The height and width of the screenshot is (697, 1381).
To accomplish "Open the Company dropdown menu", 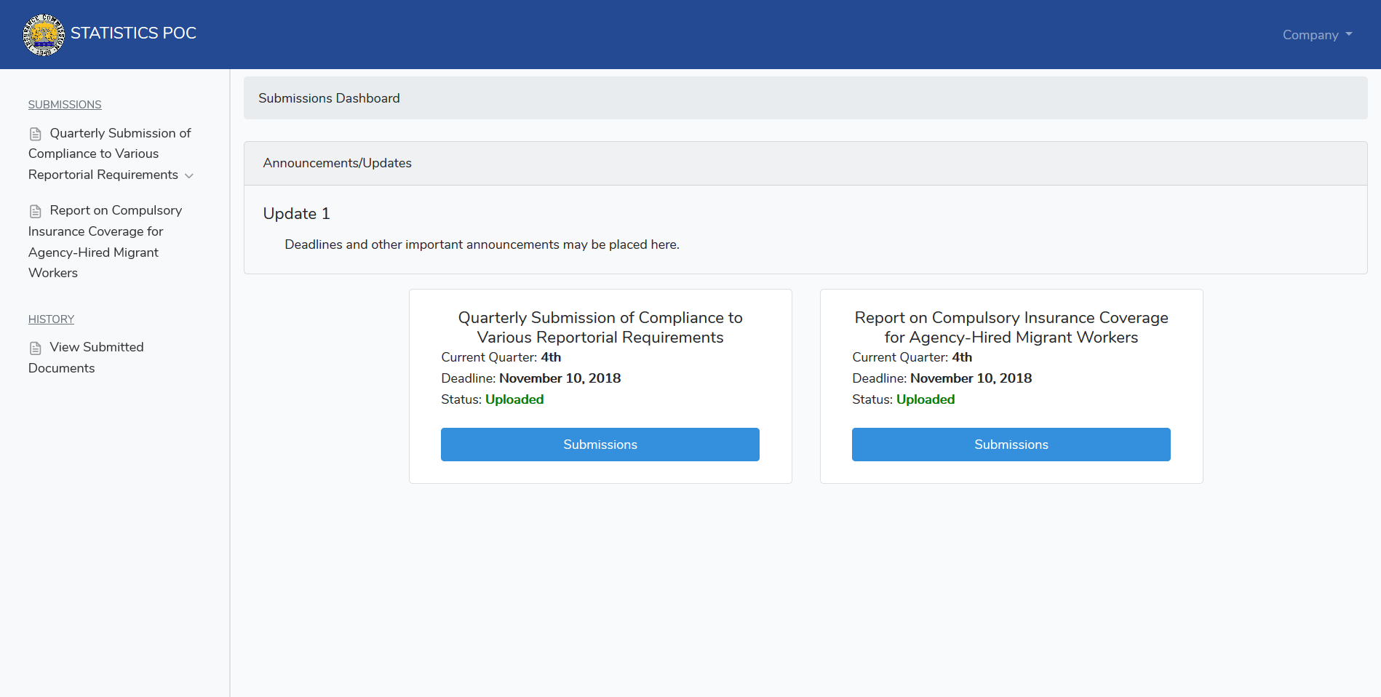I will click(x=1317, y=35).
